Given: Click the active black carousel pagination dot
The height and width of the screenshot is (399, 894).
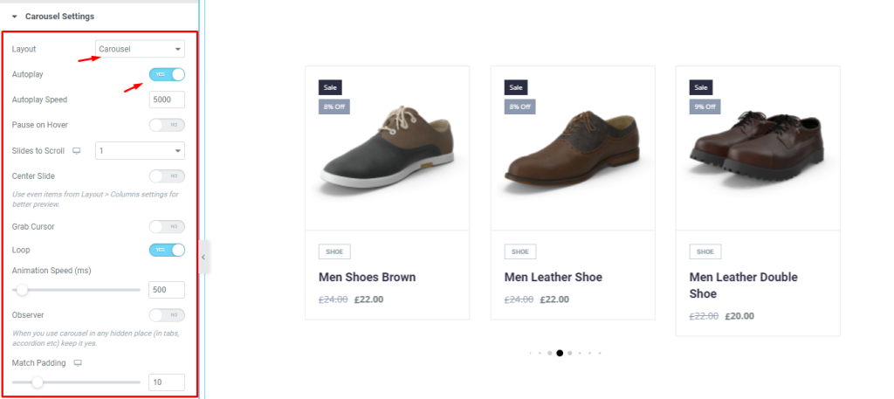Looking at the screenshot, I should pos(560,353).
